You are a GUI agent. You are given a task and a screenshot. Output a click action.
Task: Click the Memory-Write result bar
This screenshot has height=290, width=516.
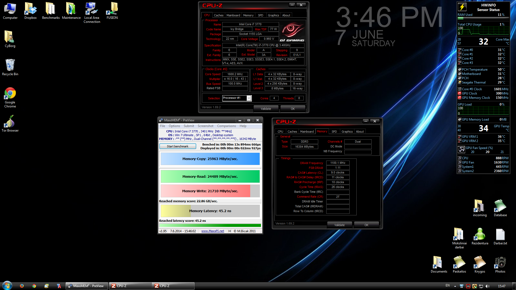click(210, 191)
